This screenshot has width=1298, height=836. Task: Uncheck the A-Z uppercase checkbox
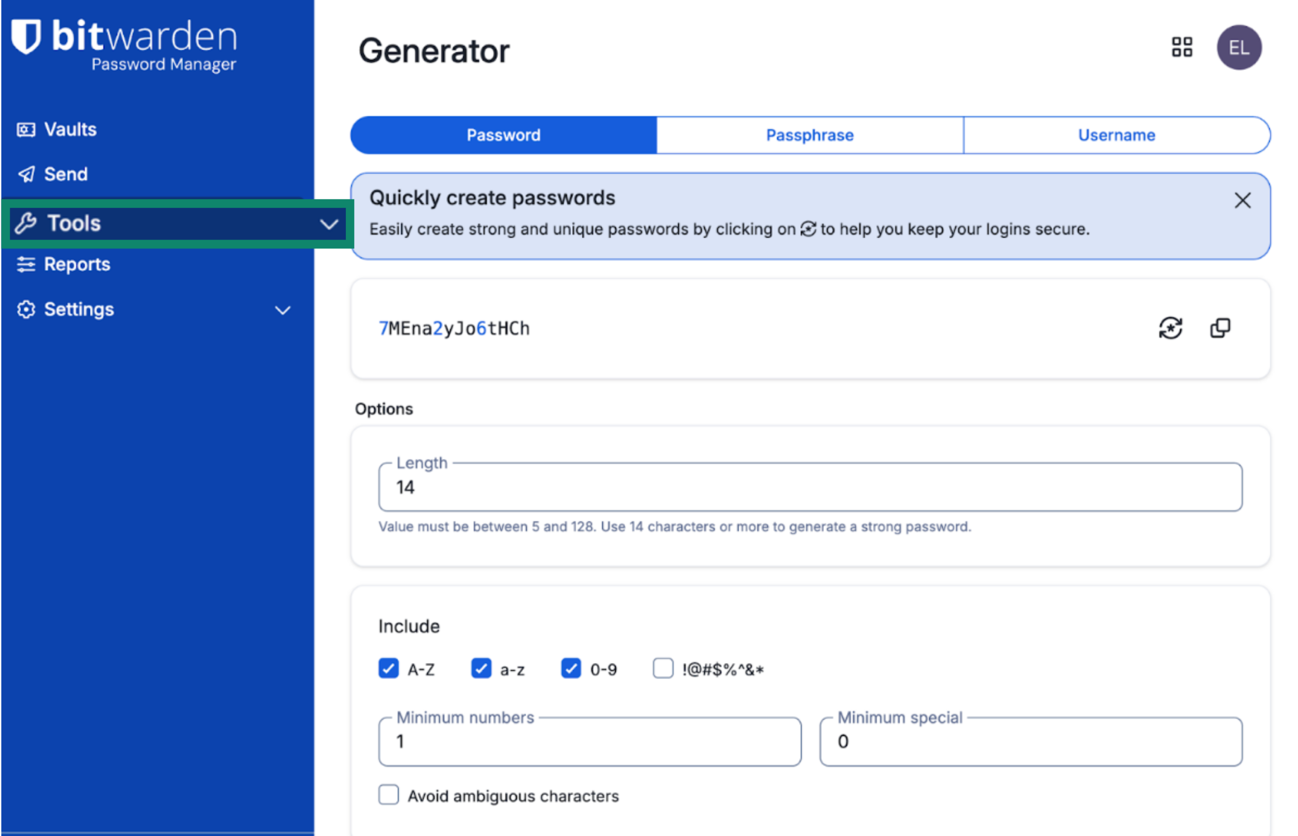[x=388, y=668]
